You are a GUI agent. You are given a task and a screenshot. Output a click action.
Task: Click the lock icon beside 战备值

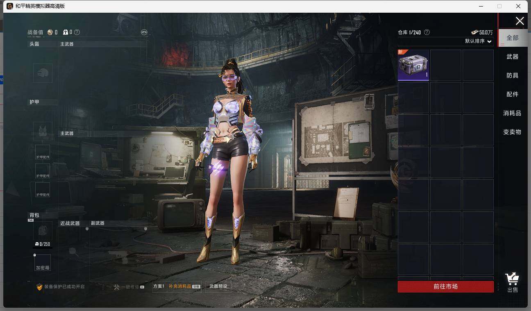(65, 32)
